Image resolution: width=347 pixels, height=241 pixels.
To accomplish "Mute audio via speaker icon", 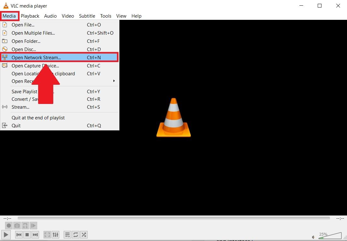I will 313,237.
